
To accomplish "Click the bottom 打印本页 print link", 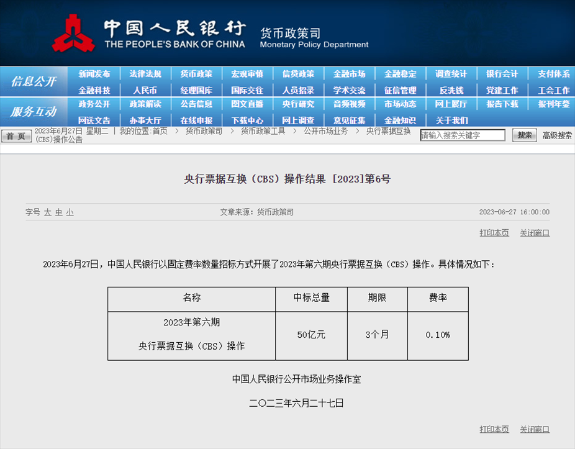I will tap(494, 429).
